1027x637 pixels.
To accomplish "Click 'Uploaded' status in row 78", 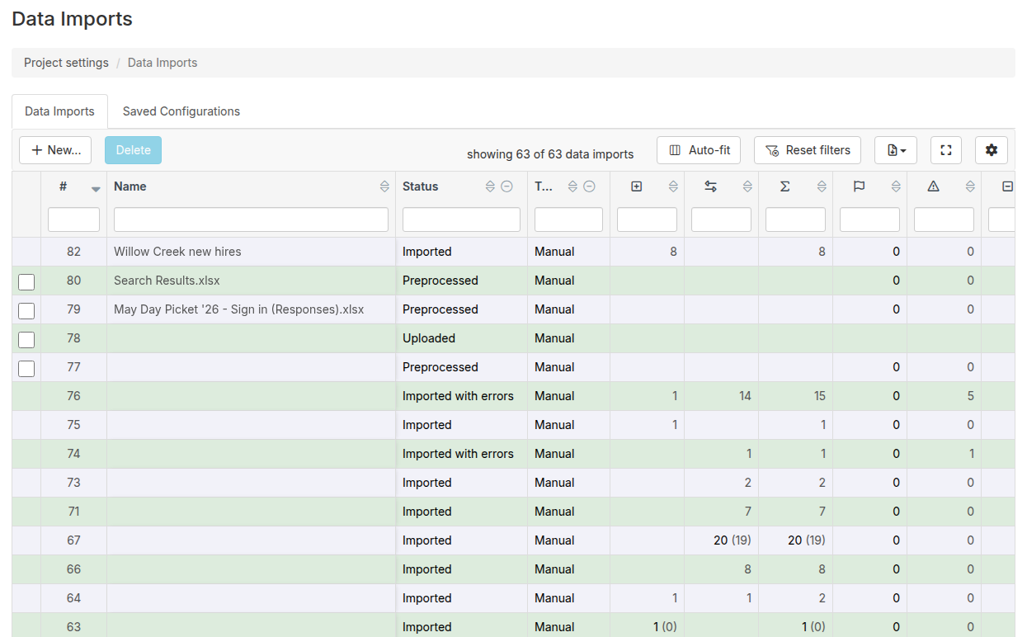I will (429, 338).
